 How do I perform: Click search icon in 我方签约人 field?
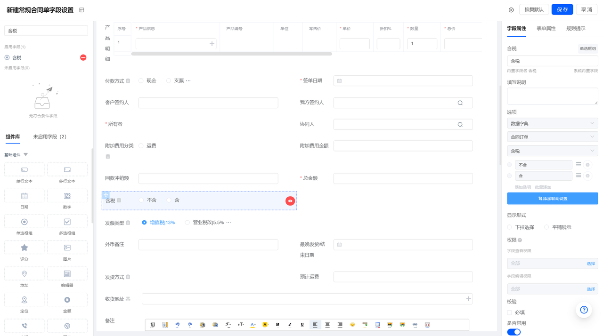460,103
